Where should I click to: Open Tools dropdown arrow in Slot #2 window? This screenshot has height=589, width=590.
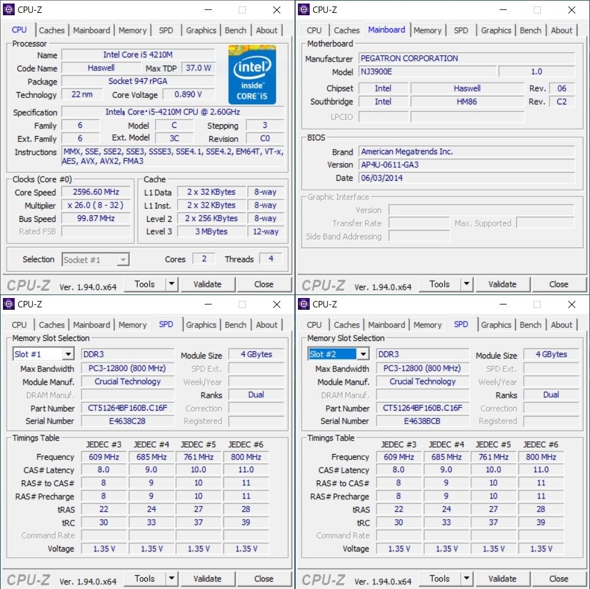[467, 578]
